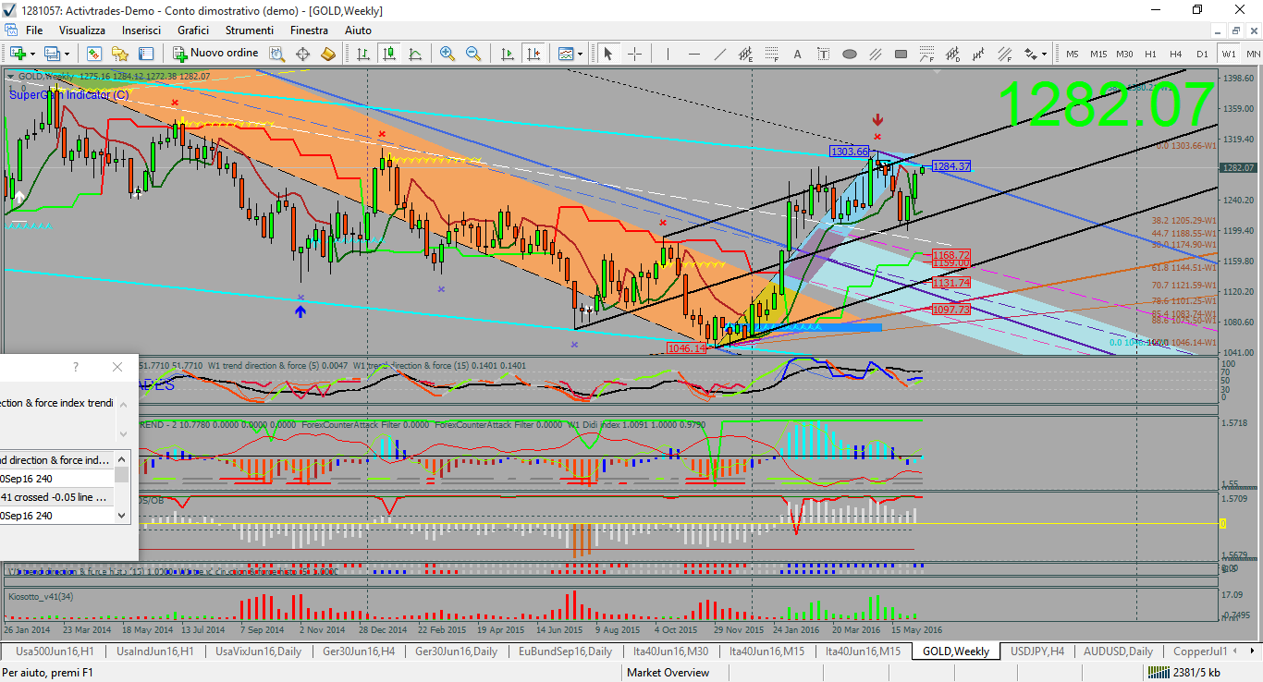Select the Fibonacci retracement tool
This screenshot has width=1263, height=682.
click(771, 54)
